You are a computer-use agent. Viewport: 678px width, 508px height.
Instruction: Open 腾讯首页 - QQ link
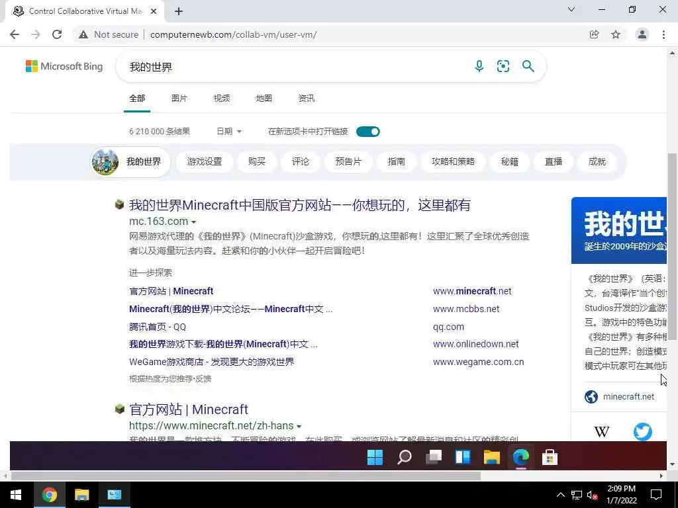[x=158, y=327]
